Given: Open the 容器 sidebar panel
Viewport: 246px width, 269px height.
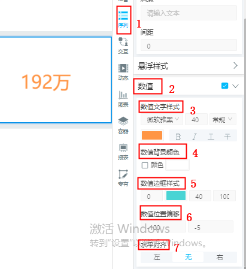Looking at the screenshot, I should [x=123, y=125].
